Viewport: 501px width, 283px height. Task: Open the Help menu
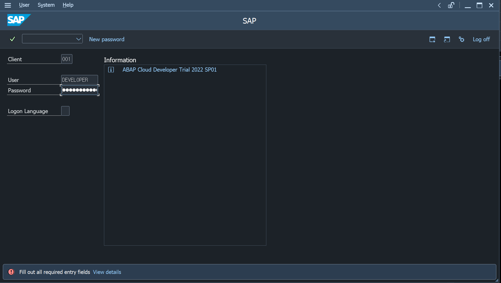[68, 5]
